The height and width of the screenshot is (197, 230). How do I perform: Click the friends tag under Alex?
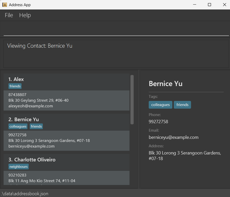pyautogui.click(x=15, y=86)
